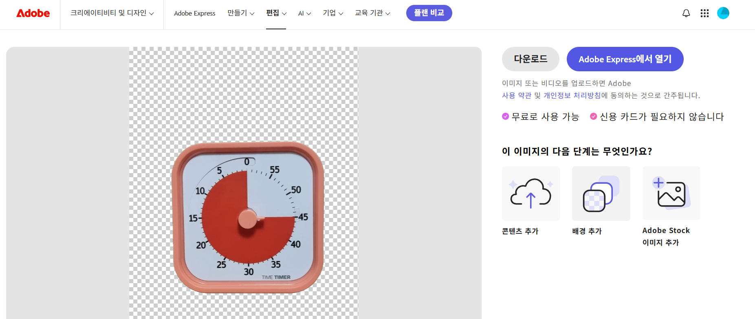Click the 무료로 사용 가능 checkmark icon
This screenshot has width=755, height=319.
pos(505,117)
